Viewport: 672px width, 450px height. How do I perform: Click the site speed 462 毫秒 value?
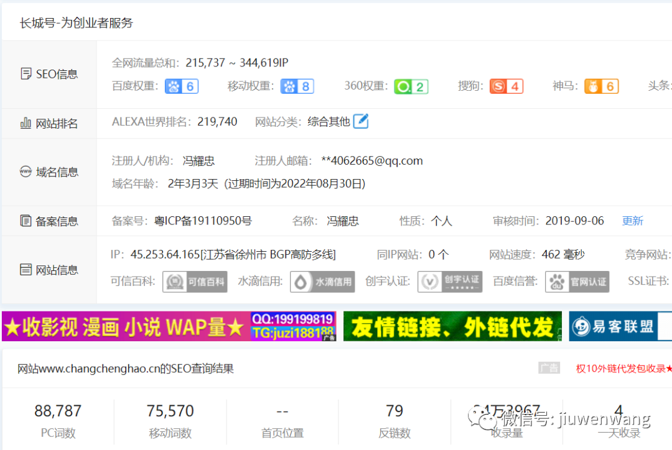click(563, 255)
